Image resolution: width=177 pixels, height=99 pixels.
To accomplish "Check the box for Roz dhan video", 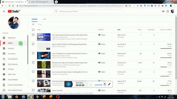I will pos(33,62).
